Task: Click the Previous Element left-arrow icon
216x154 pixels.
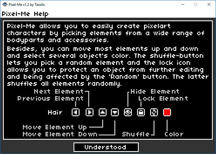Action: (x=75, y=112)
